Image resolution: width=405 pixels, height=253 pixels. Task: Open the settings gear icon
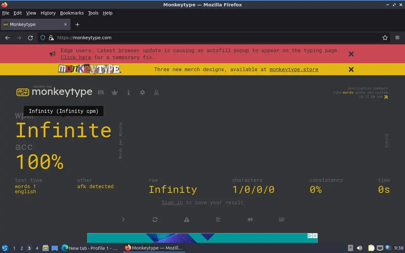(x=142, y=92)
